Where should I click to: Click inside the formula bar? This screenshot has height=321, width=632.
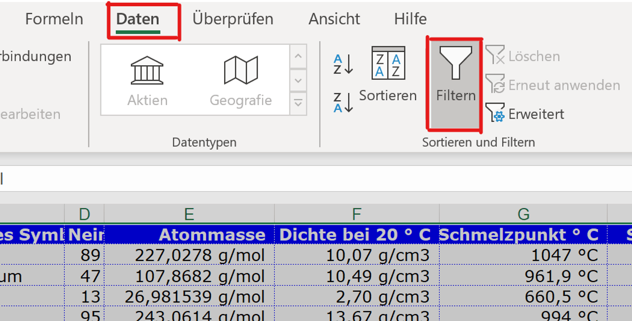pos(194,178)
